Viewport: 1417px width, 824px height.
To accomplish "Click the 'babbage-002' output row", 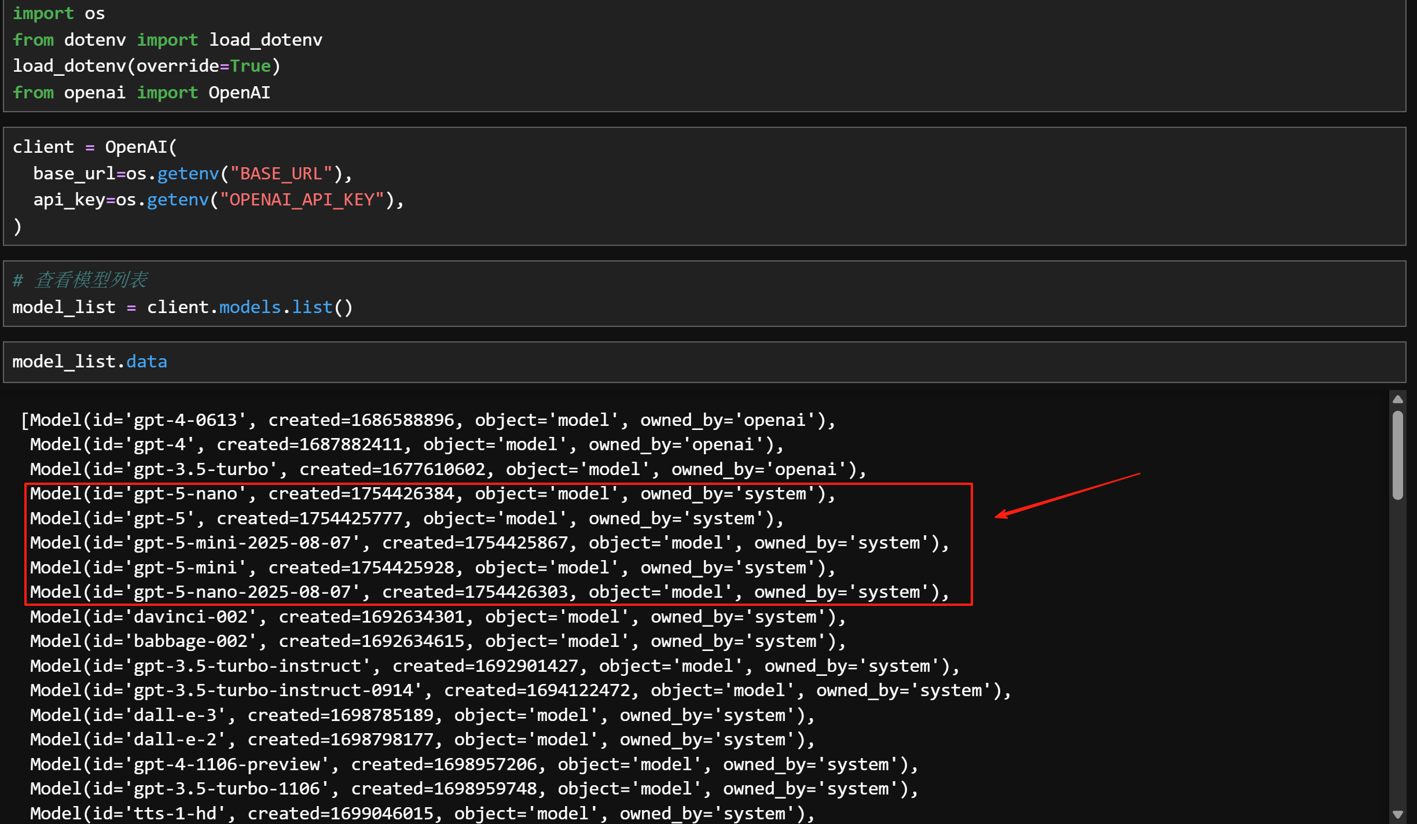I will click(x=438, y=641).
